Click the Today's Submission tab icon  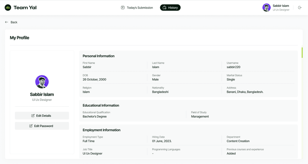[123, 8]
